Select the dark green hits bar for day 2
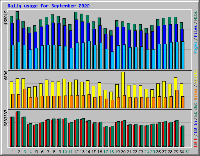Viewport: 200px width, 156px height. [x=17, y=16]
